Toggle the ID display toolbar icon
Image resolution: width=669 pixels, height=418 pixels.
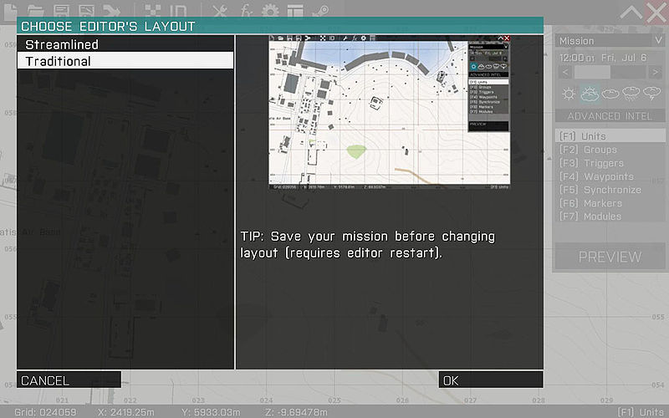tap(177, 11)
